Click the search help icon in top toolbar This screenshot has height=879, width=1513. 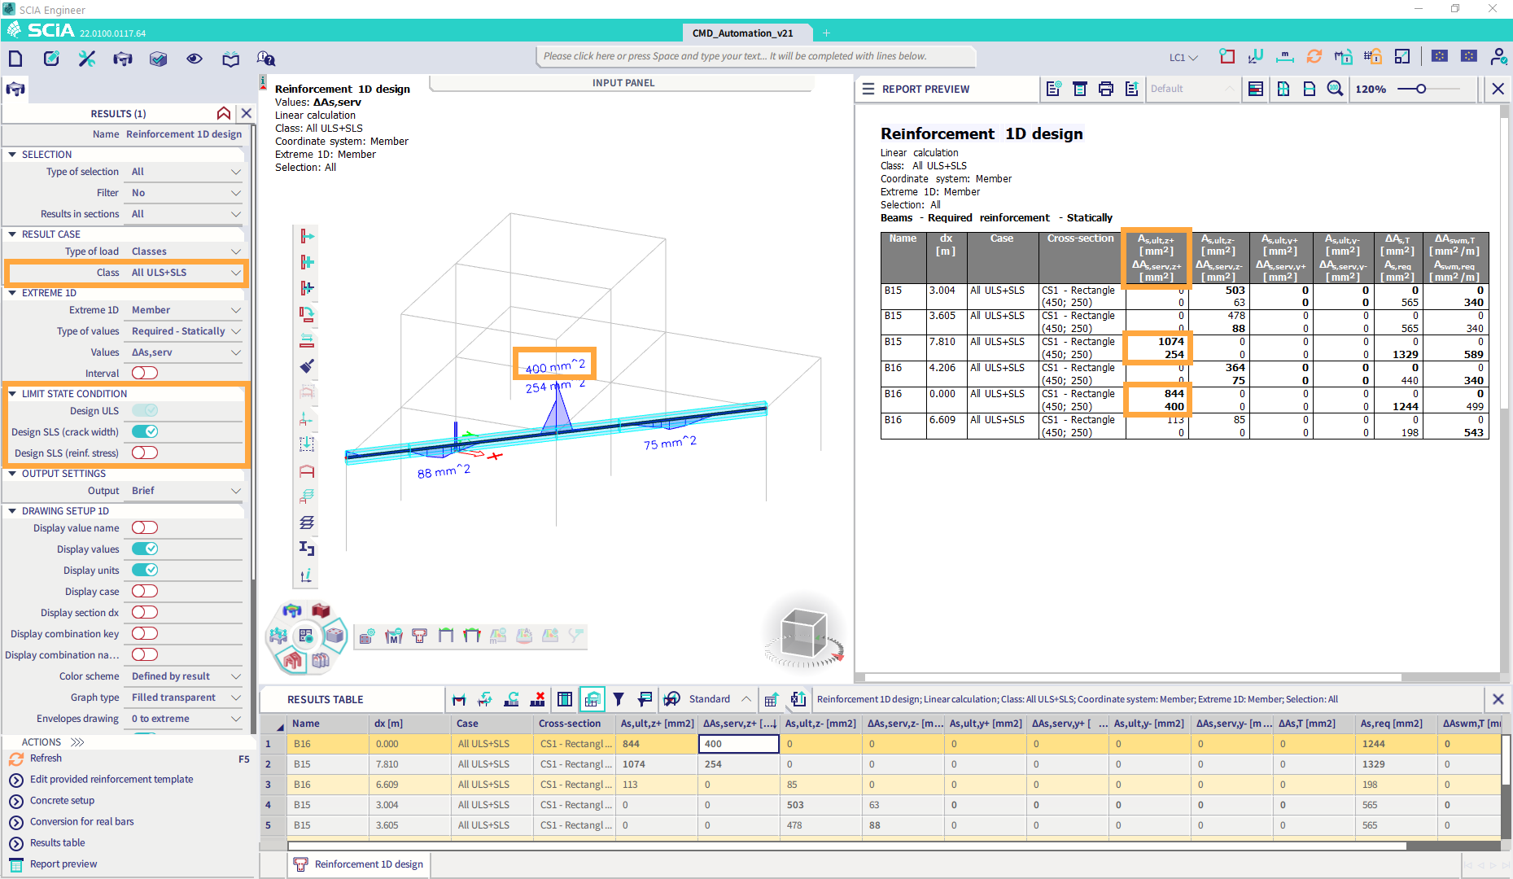click(x=266, y=58)
